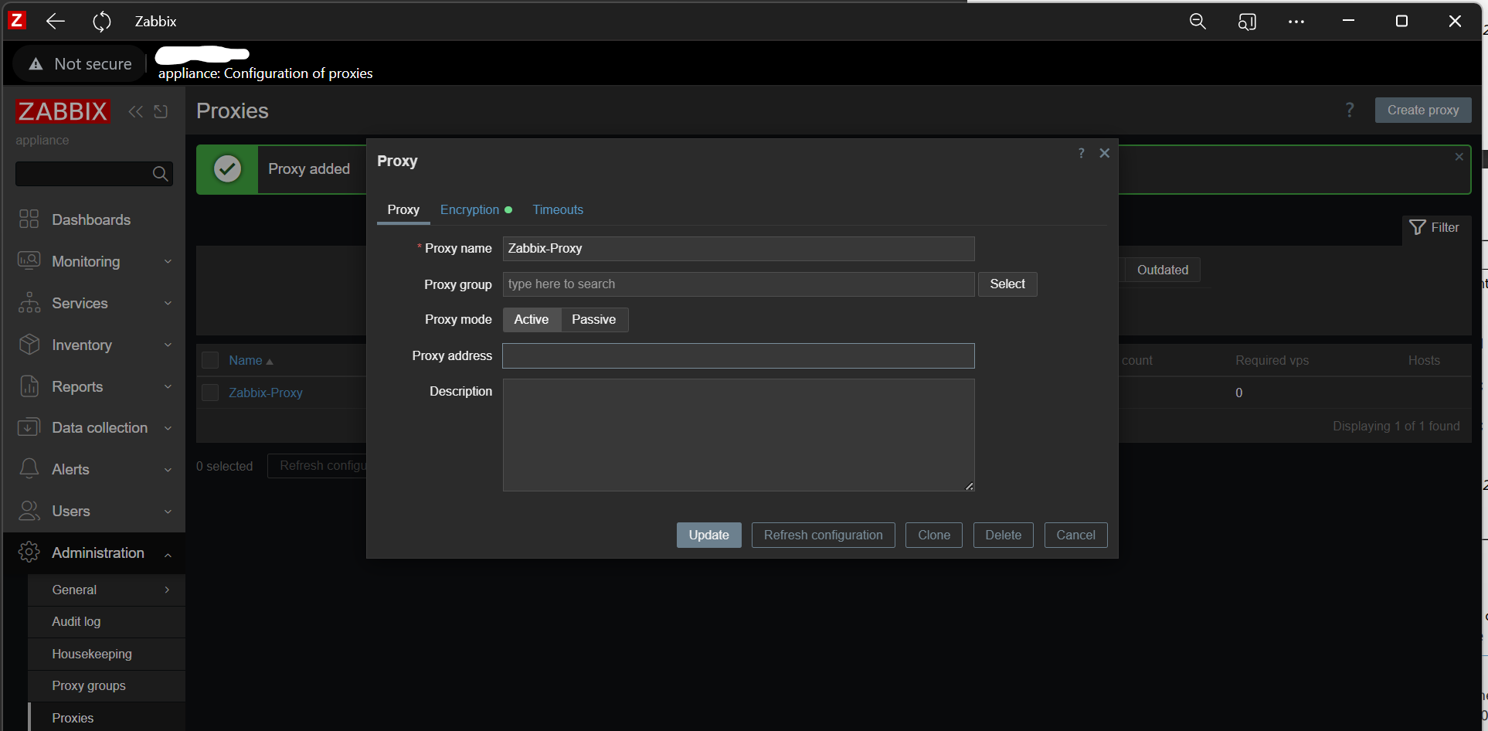
Task: Click the page help question mark icon
Action: (1350, 110)
